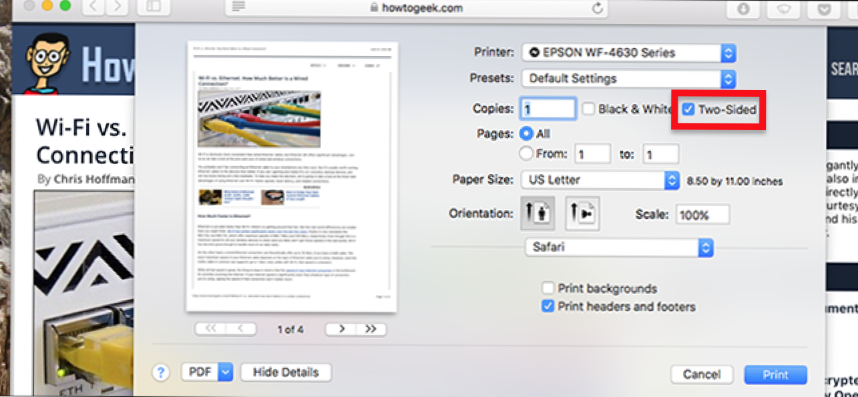Change Paper Size from US Letter
The width and height of the screenshot is (858, 397).
click(x=600, y=180)
